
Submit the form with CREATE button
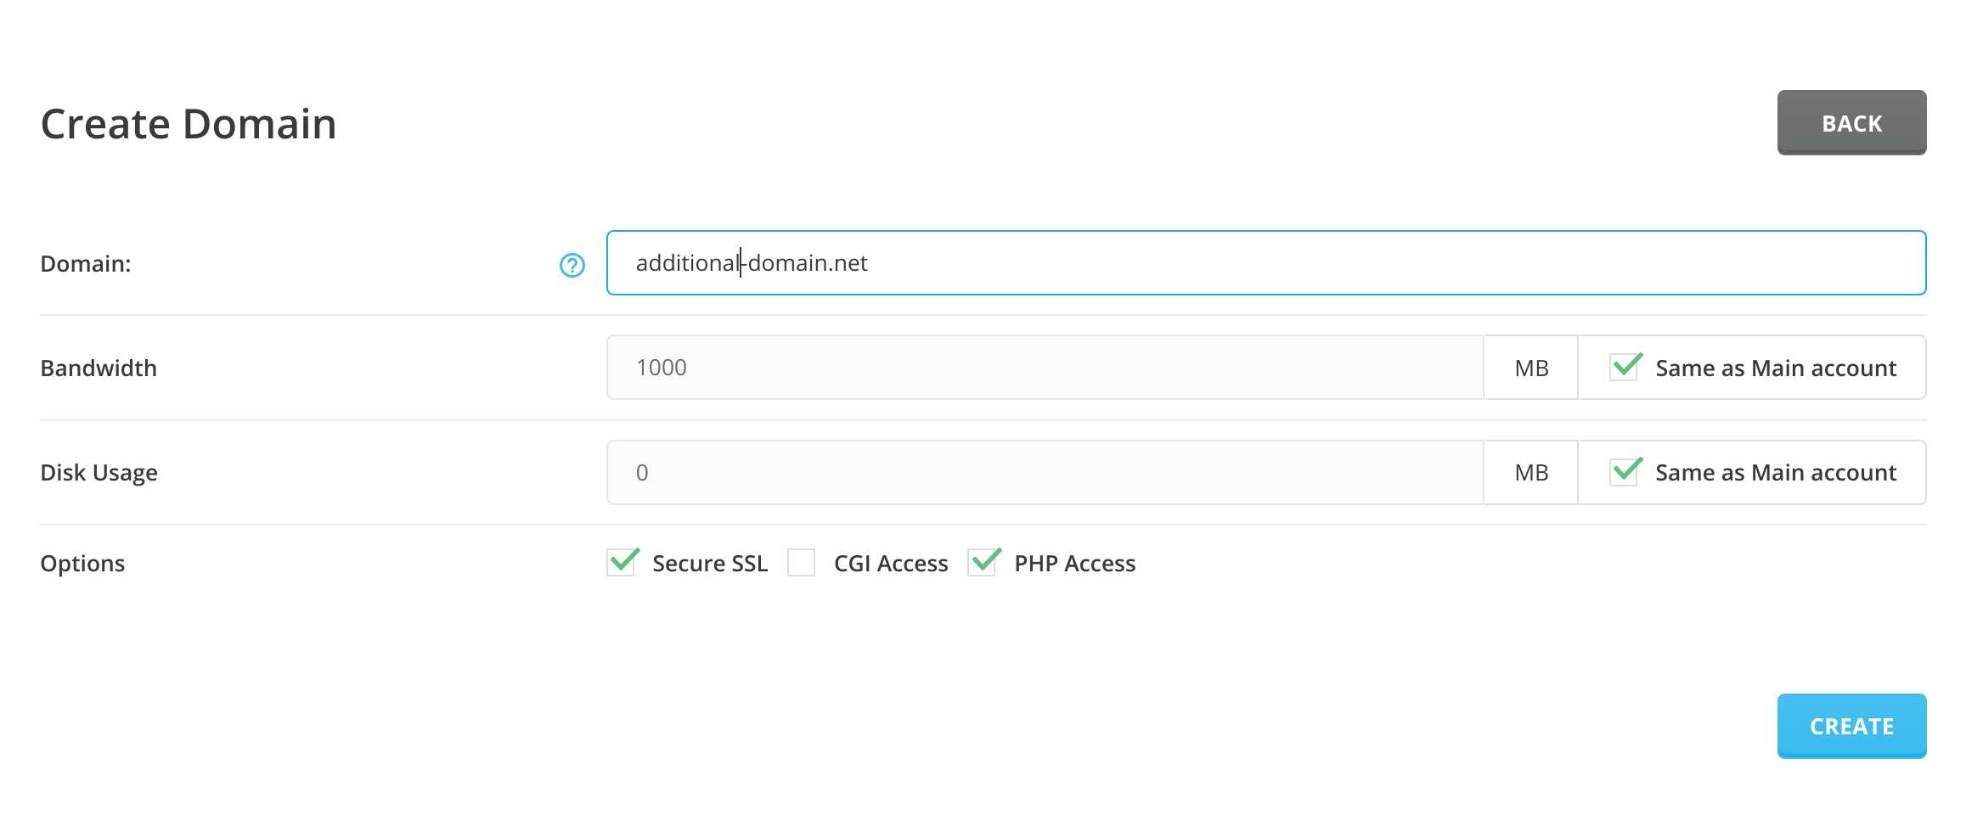[x=1851, y=726]
